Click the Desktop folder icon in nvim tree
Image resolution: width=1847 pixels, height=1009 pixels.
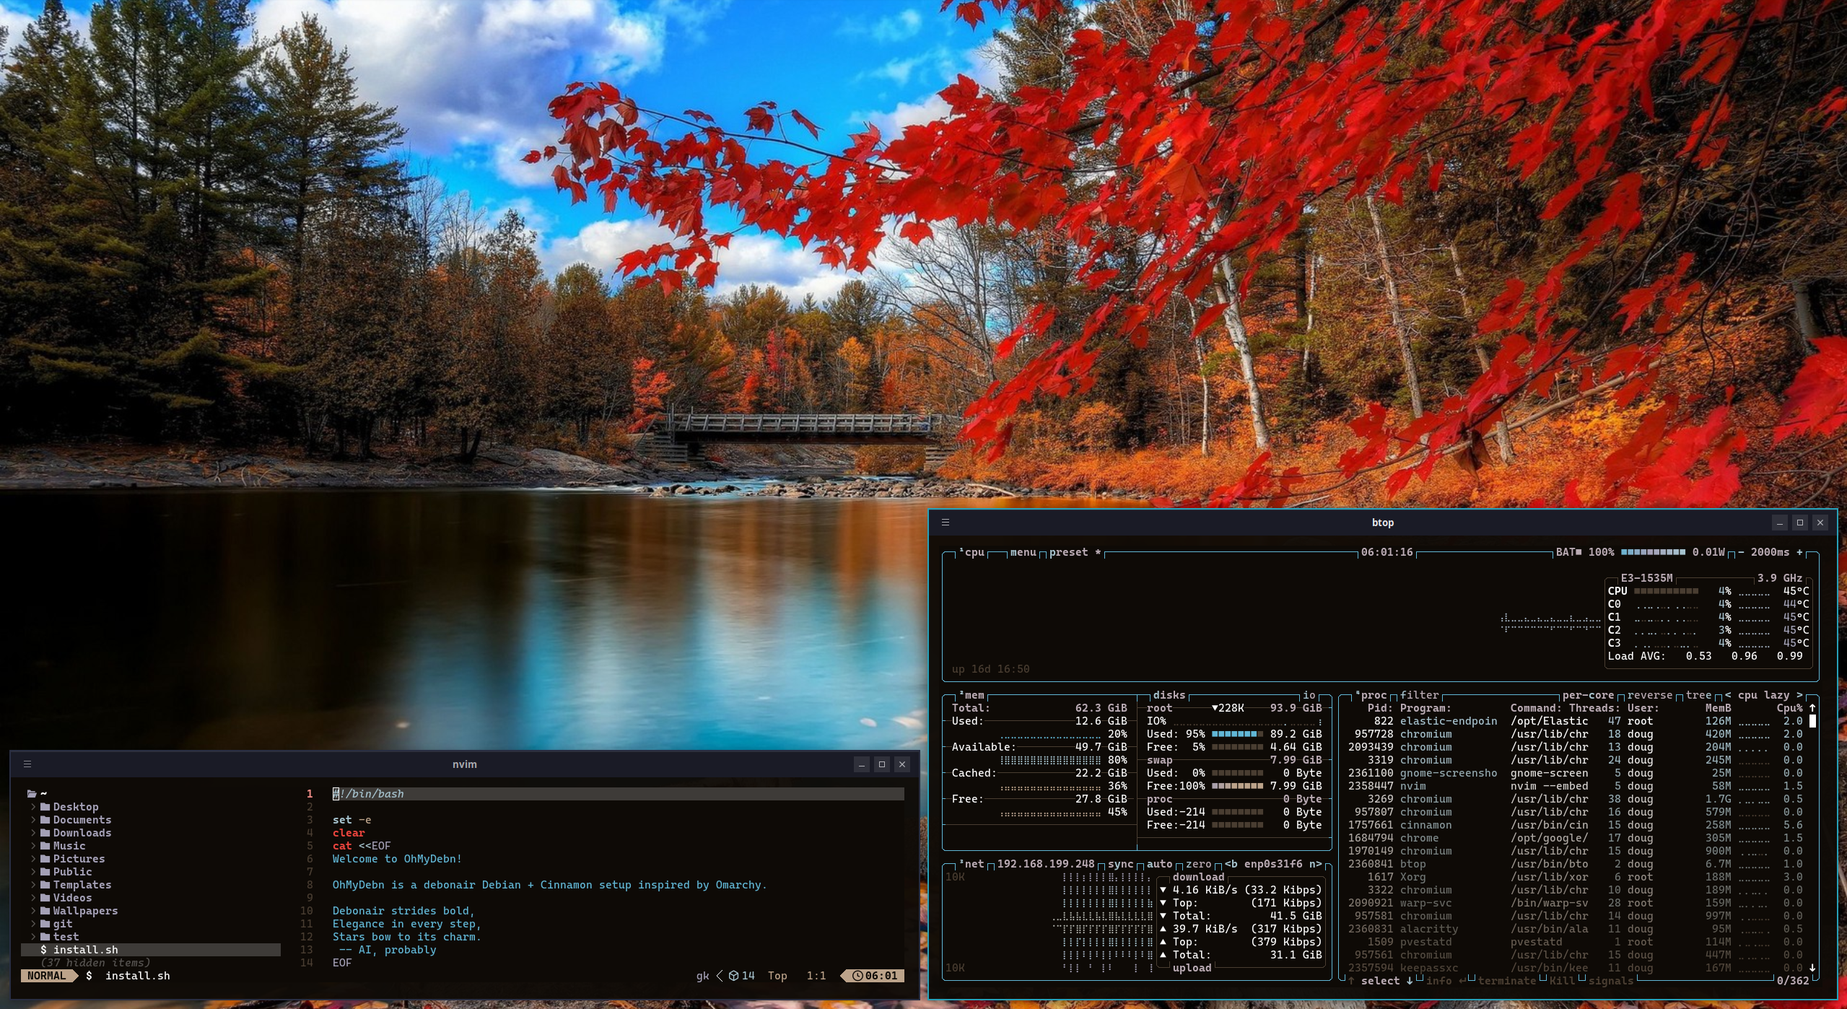(45, 807)
